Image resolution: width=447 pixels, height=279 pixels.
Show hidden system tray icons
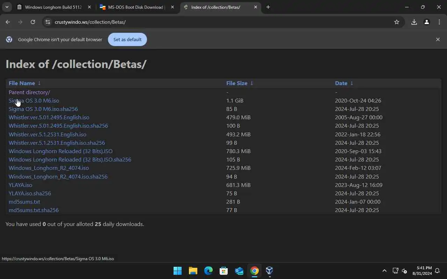coord(384,271)
